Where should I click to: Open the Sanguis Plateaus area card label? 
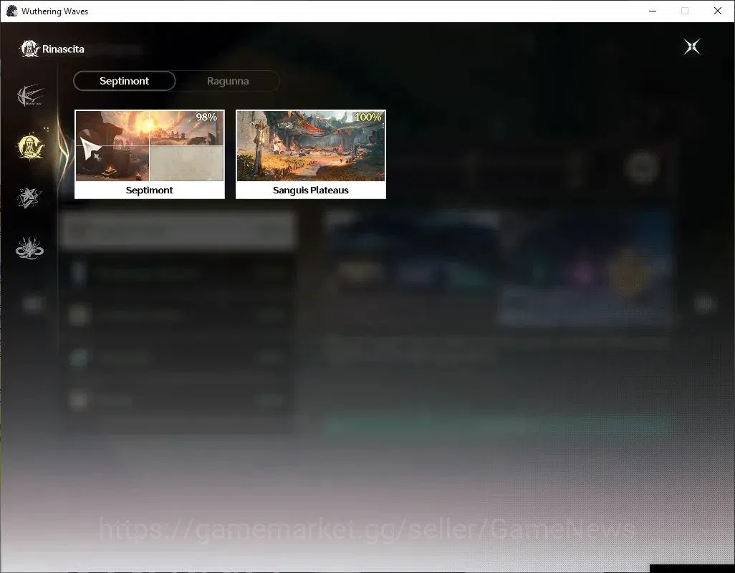tap(311, 191)
